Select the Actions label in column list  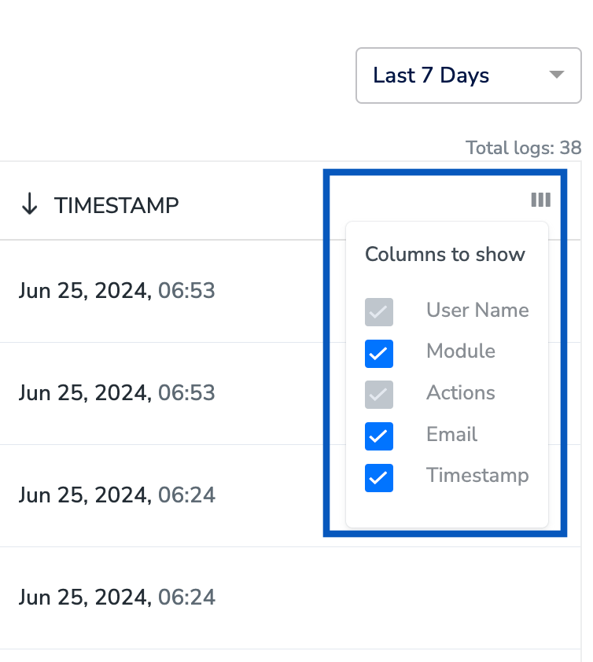point(461,392)
